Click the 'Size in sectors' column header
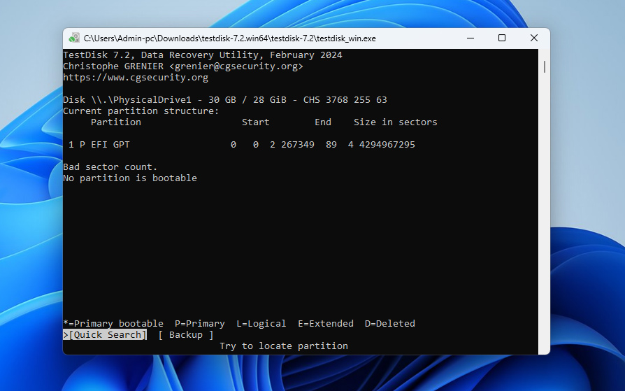 click(396, 122)
